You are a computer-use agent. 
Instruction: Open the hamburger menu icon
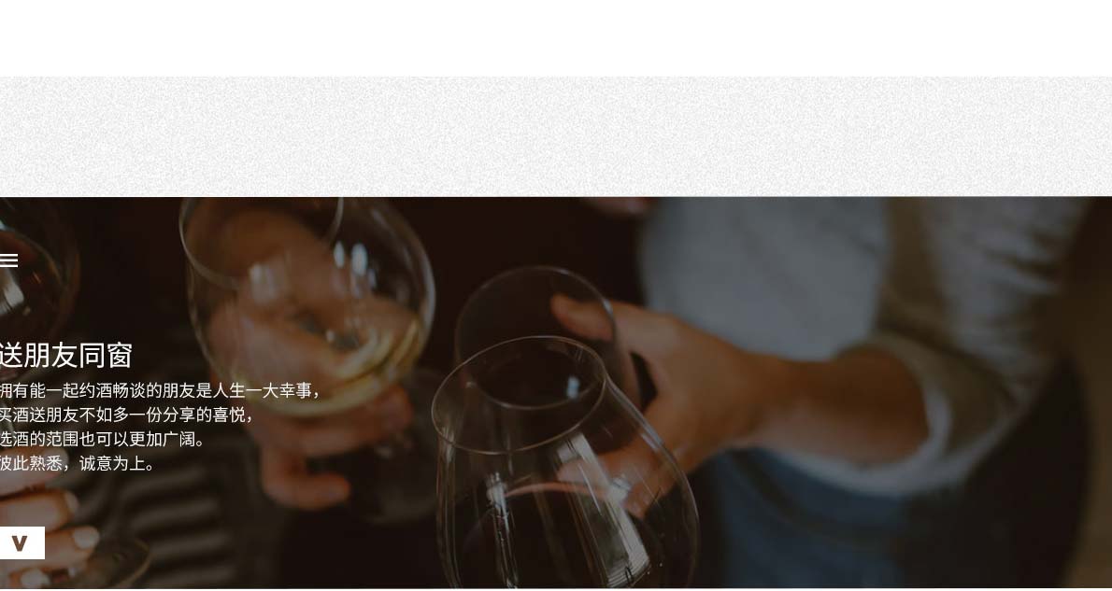coord(8,260)
